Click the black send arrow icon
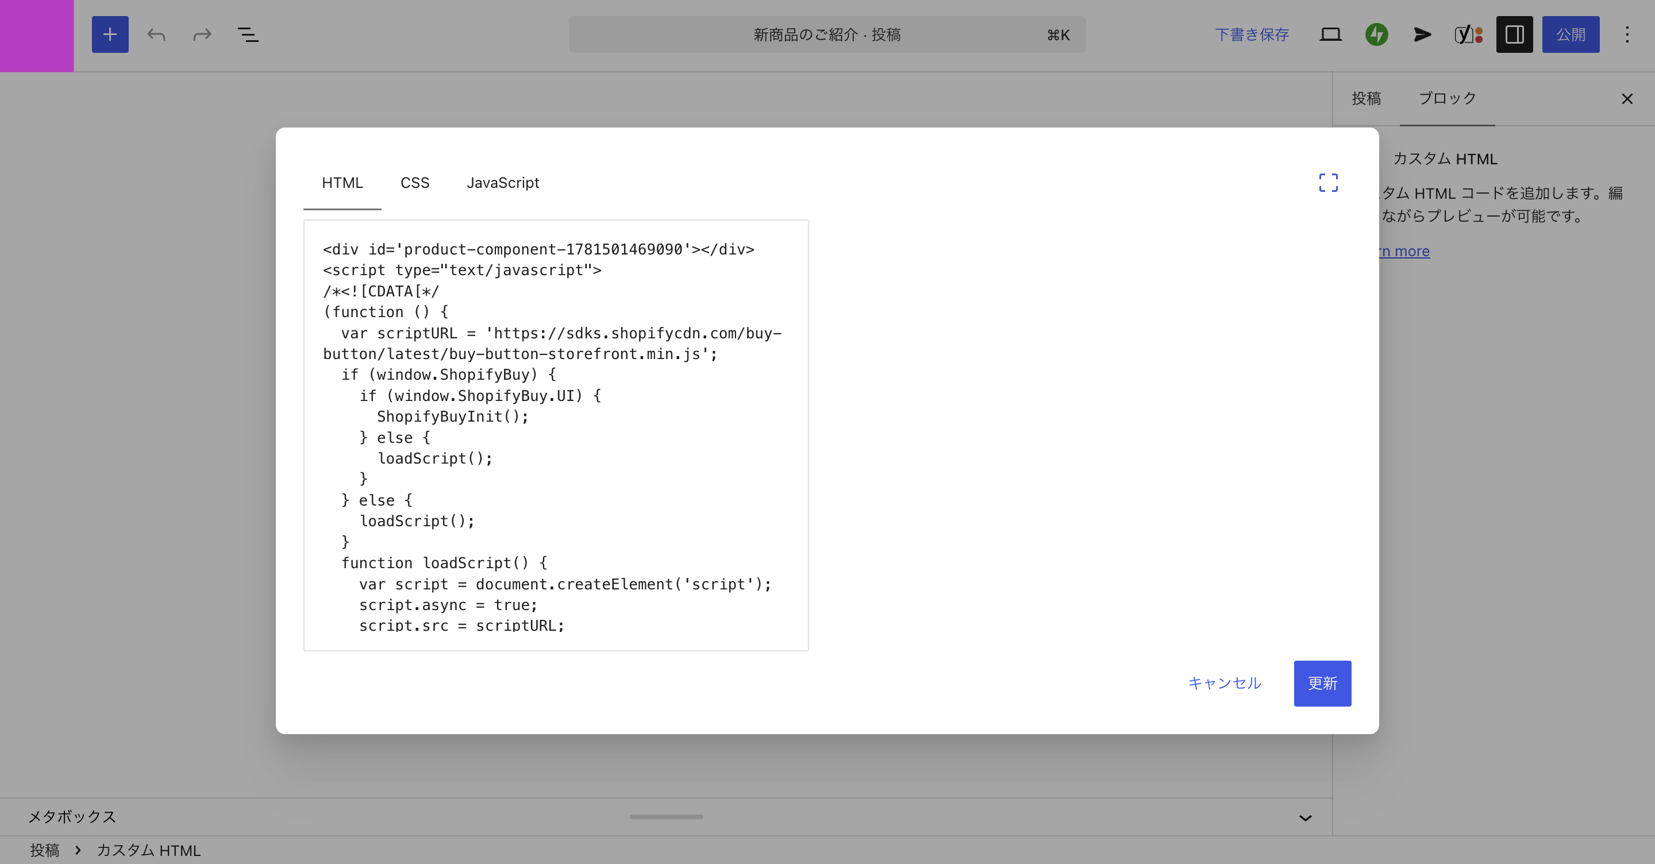The width and height of the screenshot is (1655, 864). coord(1422,34)
